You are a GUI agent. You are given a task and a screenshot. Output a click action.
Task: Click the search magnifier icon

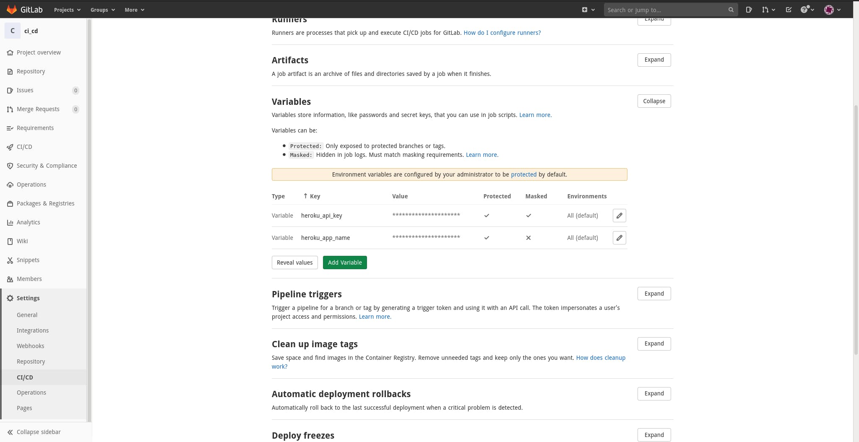pyautogui.click(x=731, y=10)
